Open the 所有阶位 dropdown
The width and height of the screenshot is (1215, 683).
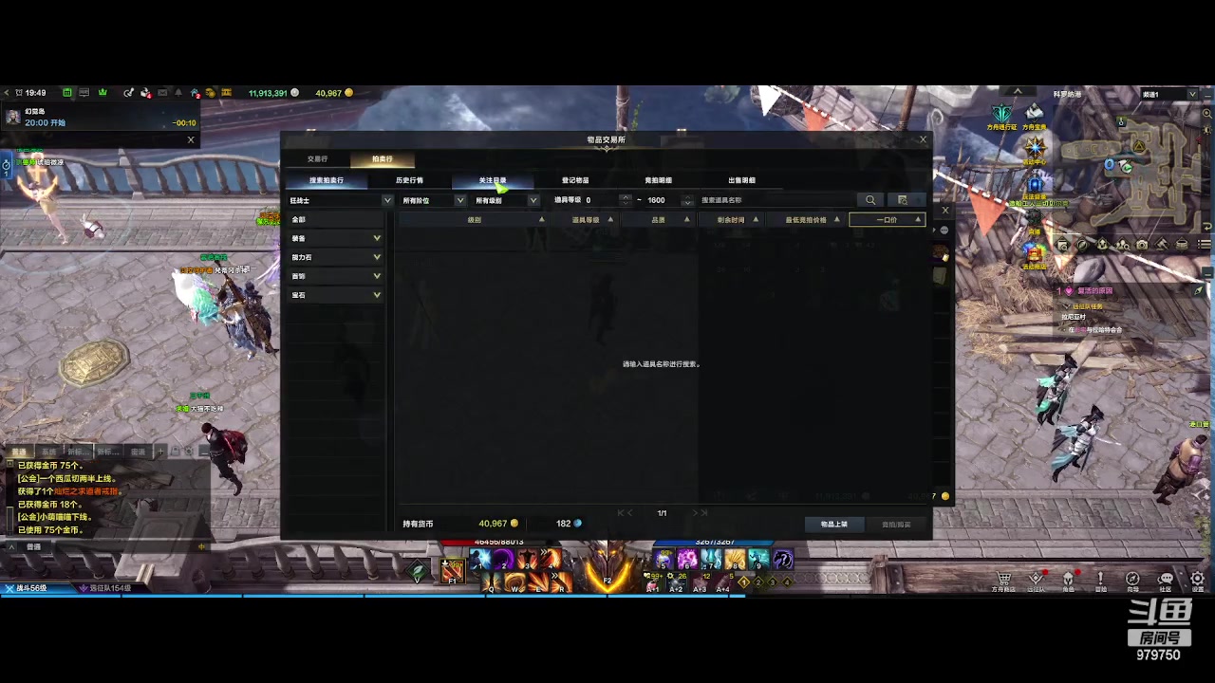pos(433,200)
